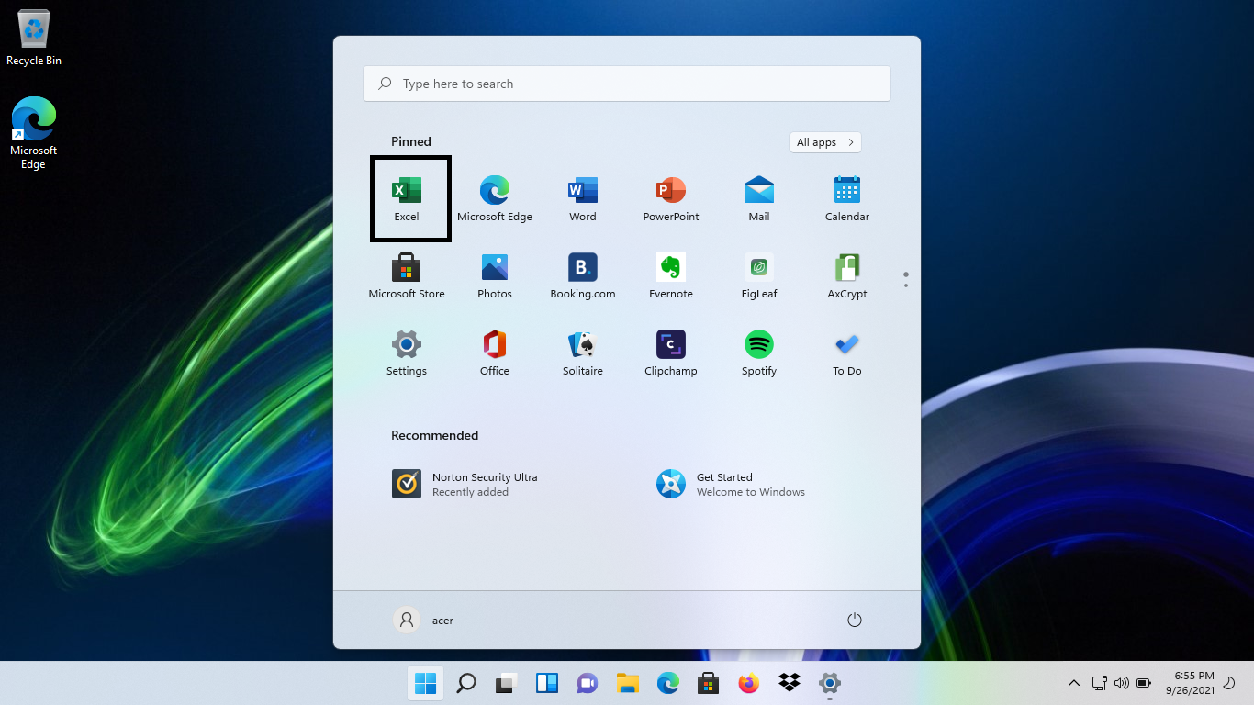
Task: Select the Microsoft Edge desktop shortcut
Action: (x=34, y=133)
